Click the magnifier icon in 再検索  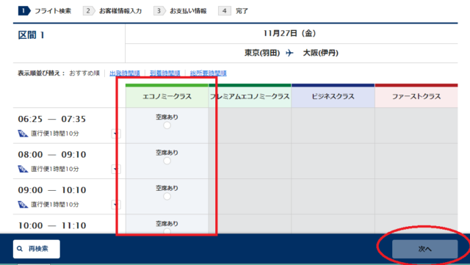tap(20, 249)
